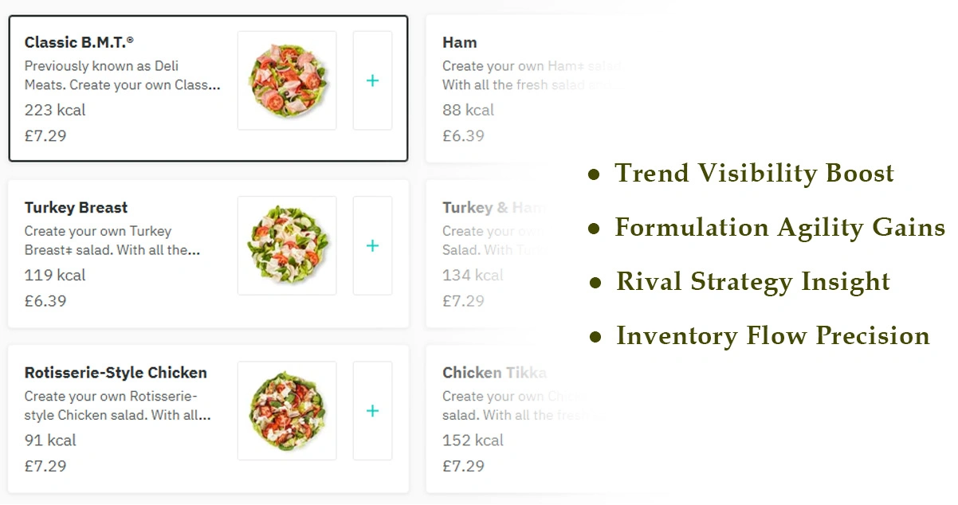Select the Formulation Agility Gains bullet
The height and width of the screenshot is (505, 958).
[x=779, y=228]
